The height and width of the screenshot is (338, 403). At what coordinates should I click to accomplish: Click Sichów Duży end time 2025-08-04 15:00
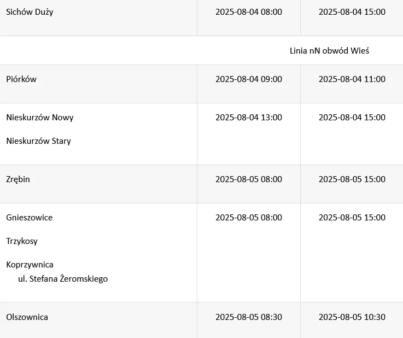click(x=352, y=12)
